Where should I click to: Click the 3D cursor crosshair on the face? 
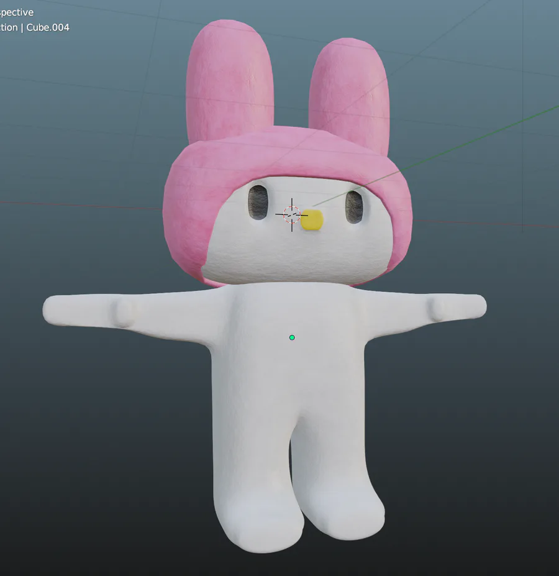(x=292, y=215)
